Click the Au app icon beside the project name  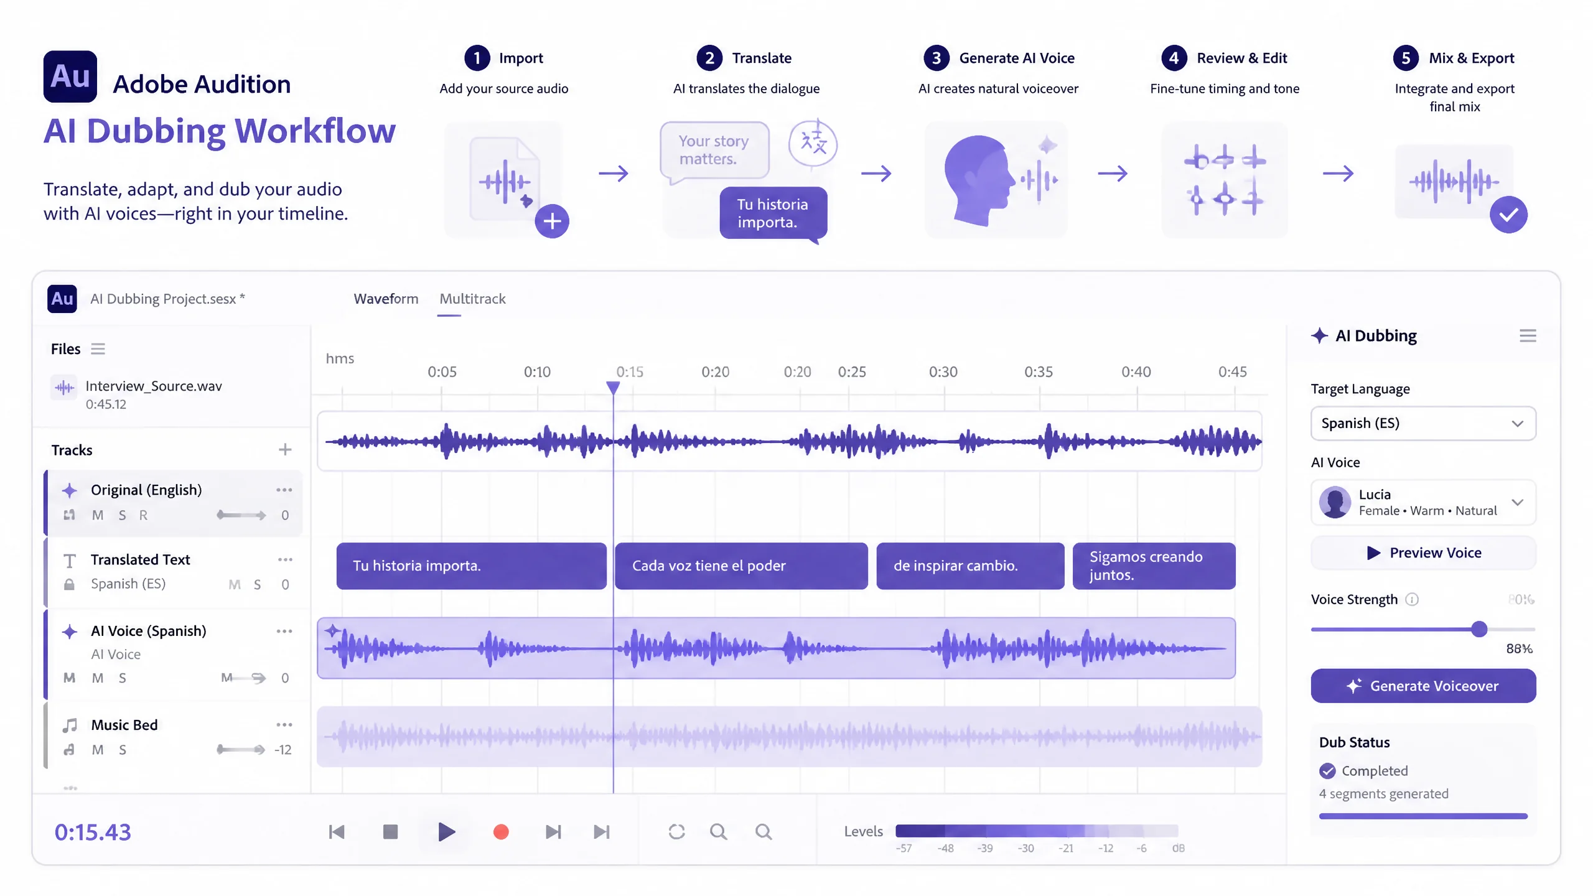(62, 299)
